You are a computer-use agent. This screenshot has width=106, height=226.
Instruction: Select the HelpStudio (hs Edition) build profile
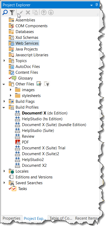click(x=42, y=119)
